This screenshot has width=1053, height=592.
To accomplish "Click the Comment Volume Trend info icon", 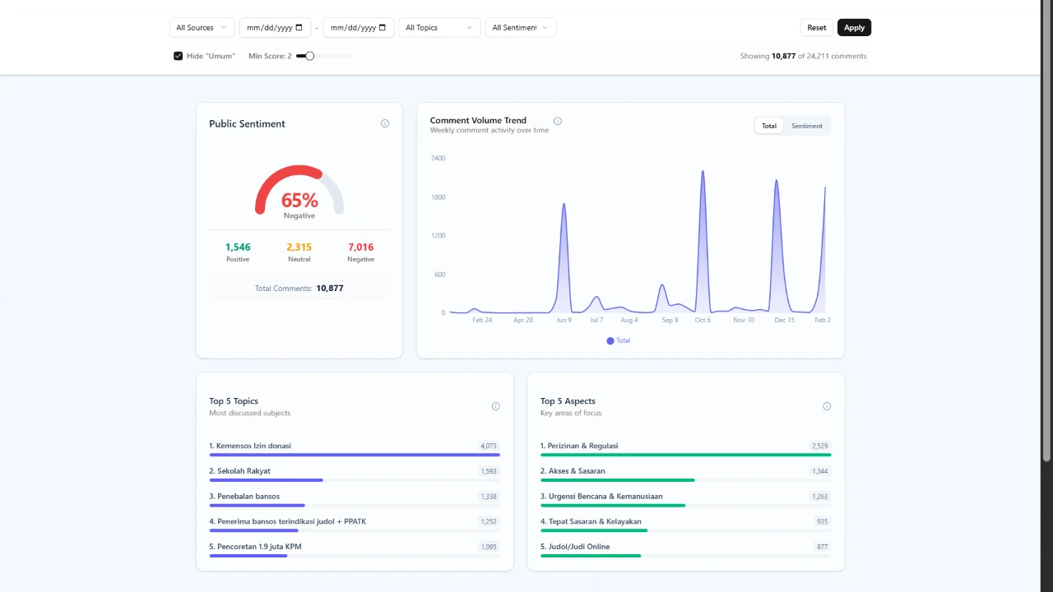I will (x=558, y=121).
